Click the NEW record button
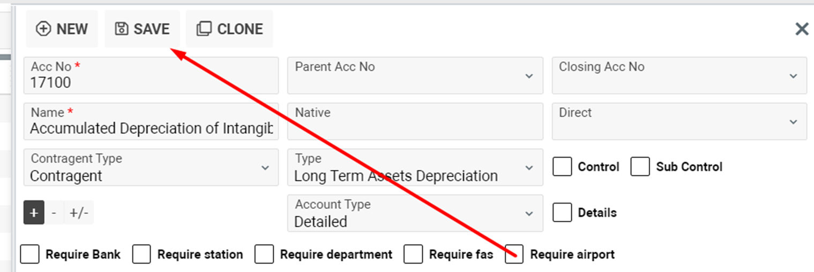The image size is (814, 272). [x=62, y=29]
